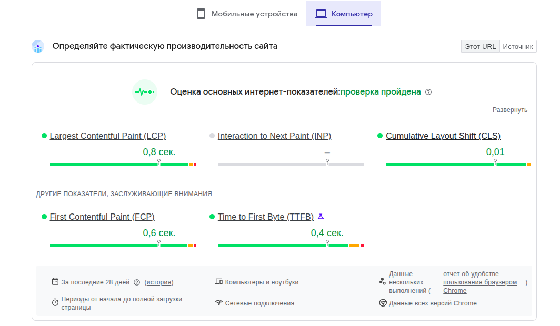This screenshot has height=326, width=560.
Task: Open the история link
Action: pos(159,282)
